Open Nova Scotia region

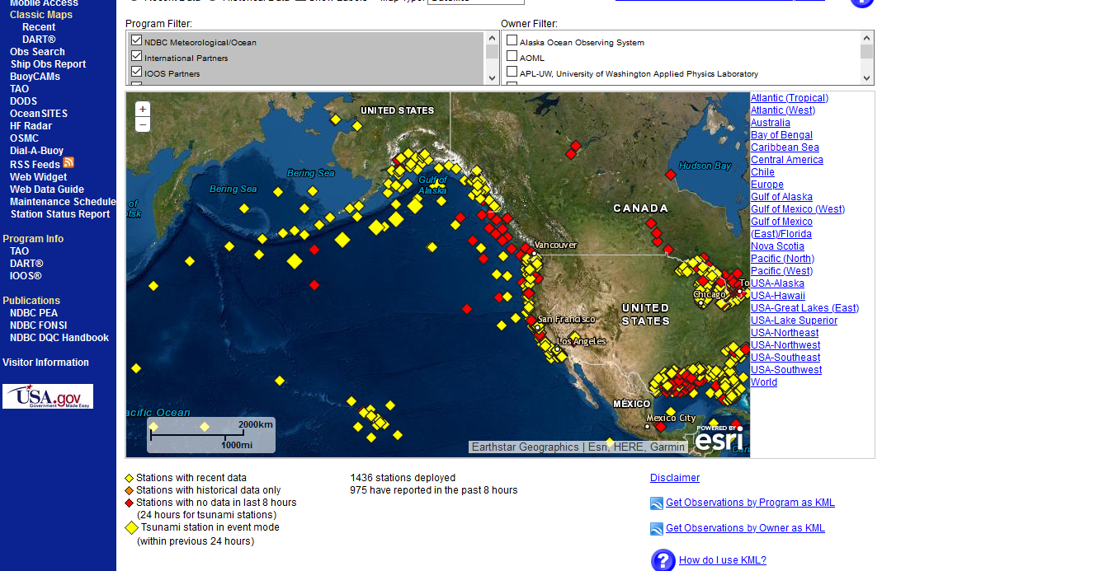tap(777, 246)
